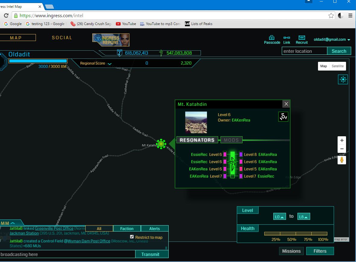
Task: Open the L8 maximum level dropdown
Action: [x=304, y=216]
